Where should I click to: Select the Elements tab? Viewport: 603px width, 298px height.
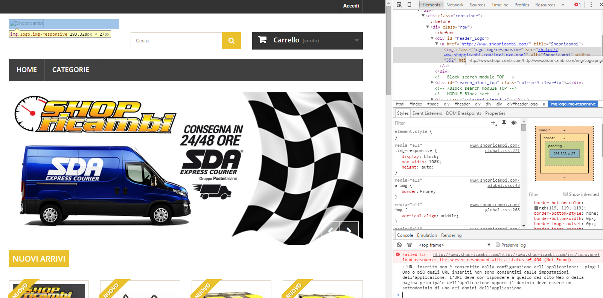[x=431, y=5]
